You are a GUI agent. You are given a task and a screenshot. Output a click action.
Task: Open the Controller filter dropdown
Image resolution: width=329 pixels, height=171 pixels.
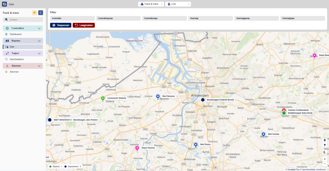[73, 18]
